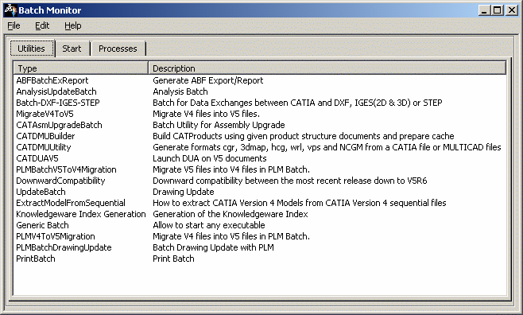Pick the CATDMUBuilder utility

tap(45, 136)
